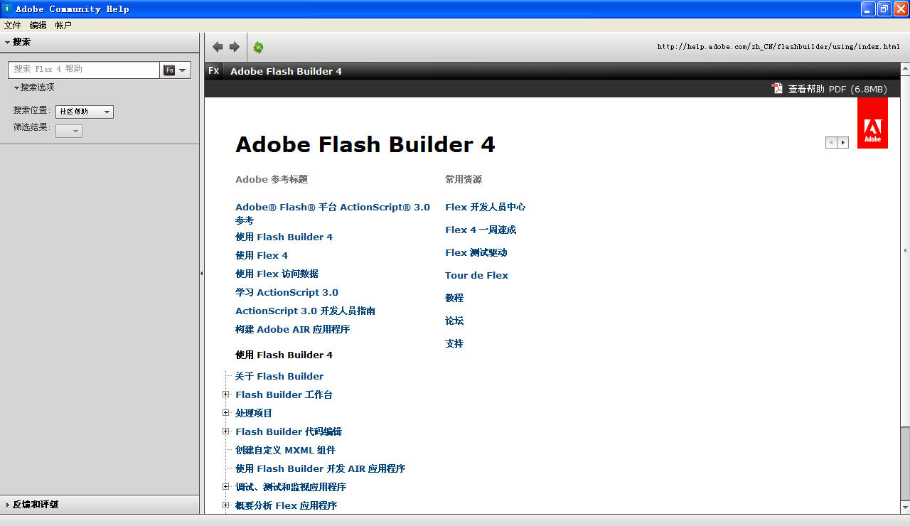The width and height of the screenshot is (910, 526).
Task: Click the previous page arrow near Adobe logo
Action: [x=830, y=142]
